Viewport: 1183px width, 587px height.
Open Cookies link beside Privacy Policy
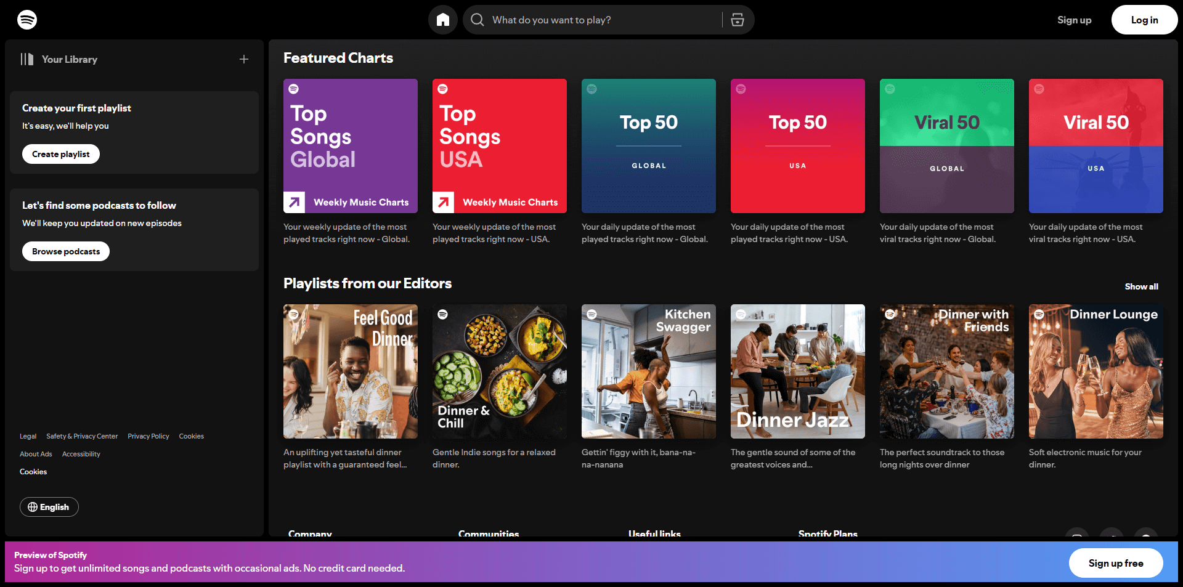click(192, 436)
